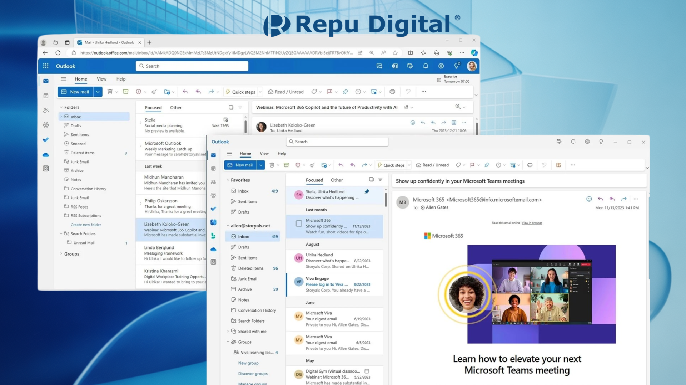This screenshot has height=385, width=686.
Task: Expand Shared with me folder
Action: [228, 331]
